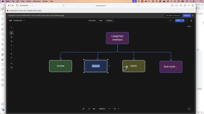This screenshot has width=204, height=114.
Task: Toggle the side panel icon at top right
Action: coord(191,21)
